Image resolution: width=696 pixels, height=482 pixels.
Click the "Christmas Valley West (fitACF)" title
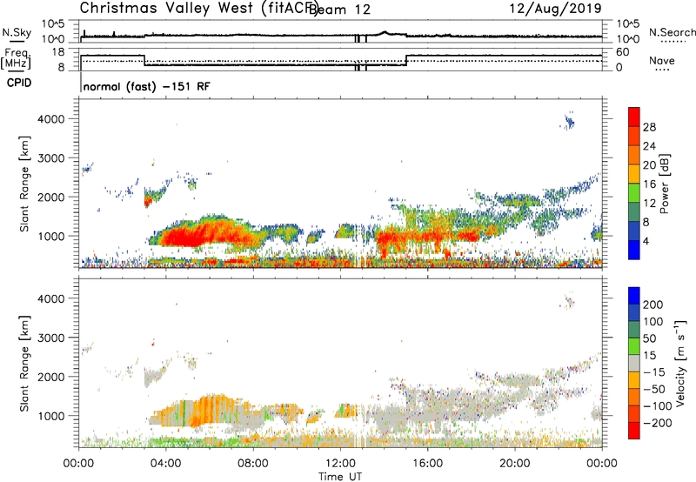pyautogui.click(x=199, y=9)
